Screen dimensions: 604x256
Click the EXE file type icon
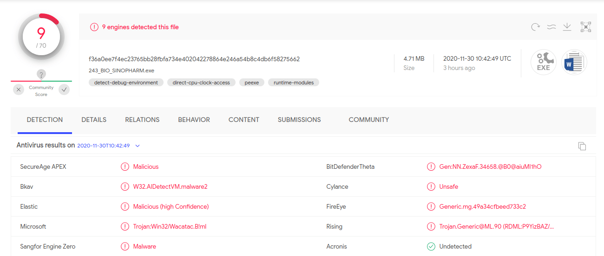[544, 62]
